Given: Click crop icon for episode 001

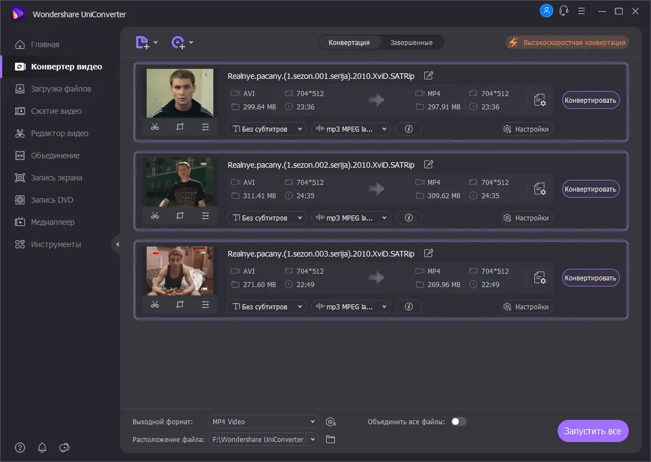Looking at the screenshot, I should pyautogui.click(x=180, y=127).
